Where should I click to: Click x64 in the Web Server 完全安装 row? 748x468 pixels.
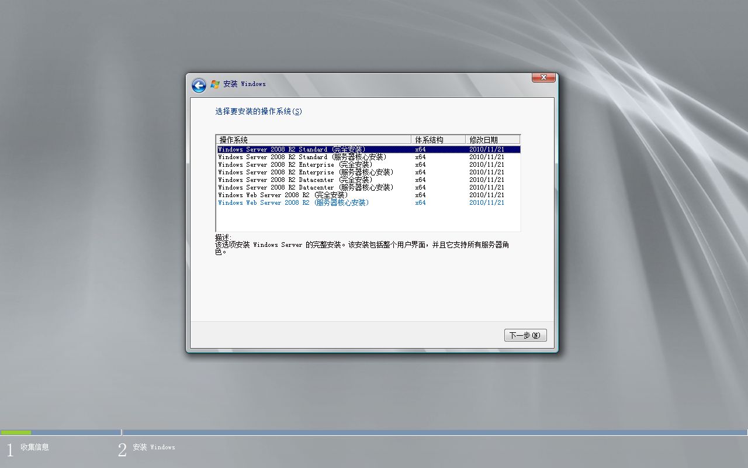(x=420, y=195)
